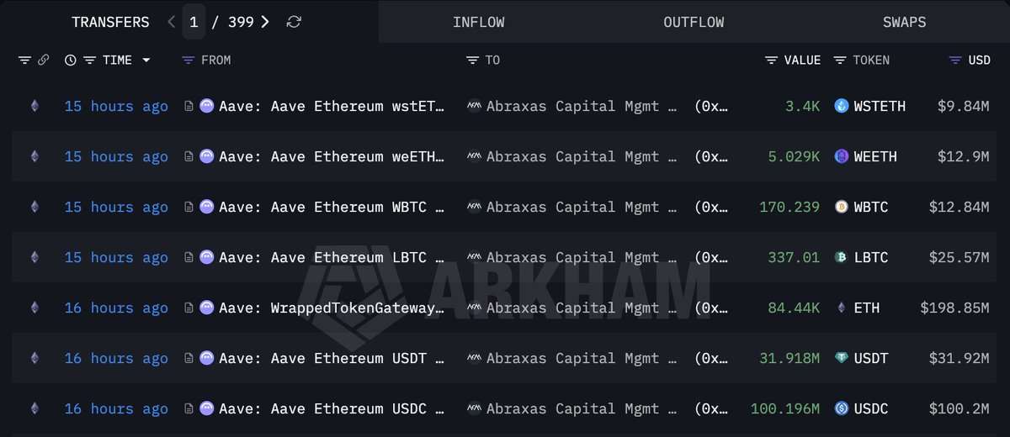The height and width of the screenshot is (437, 1010).
Task: Refresh the transfers list
Action: pos(294,22)
